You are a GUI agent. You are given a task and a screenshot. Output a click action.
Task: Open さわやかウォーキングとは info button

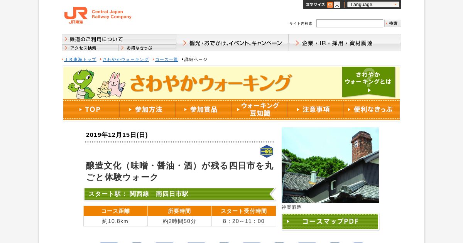tap(369, 82)
